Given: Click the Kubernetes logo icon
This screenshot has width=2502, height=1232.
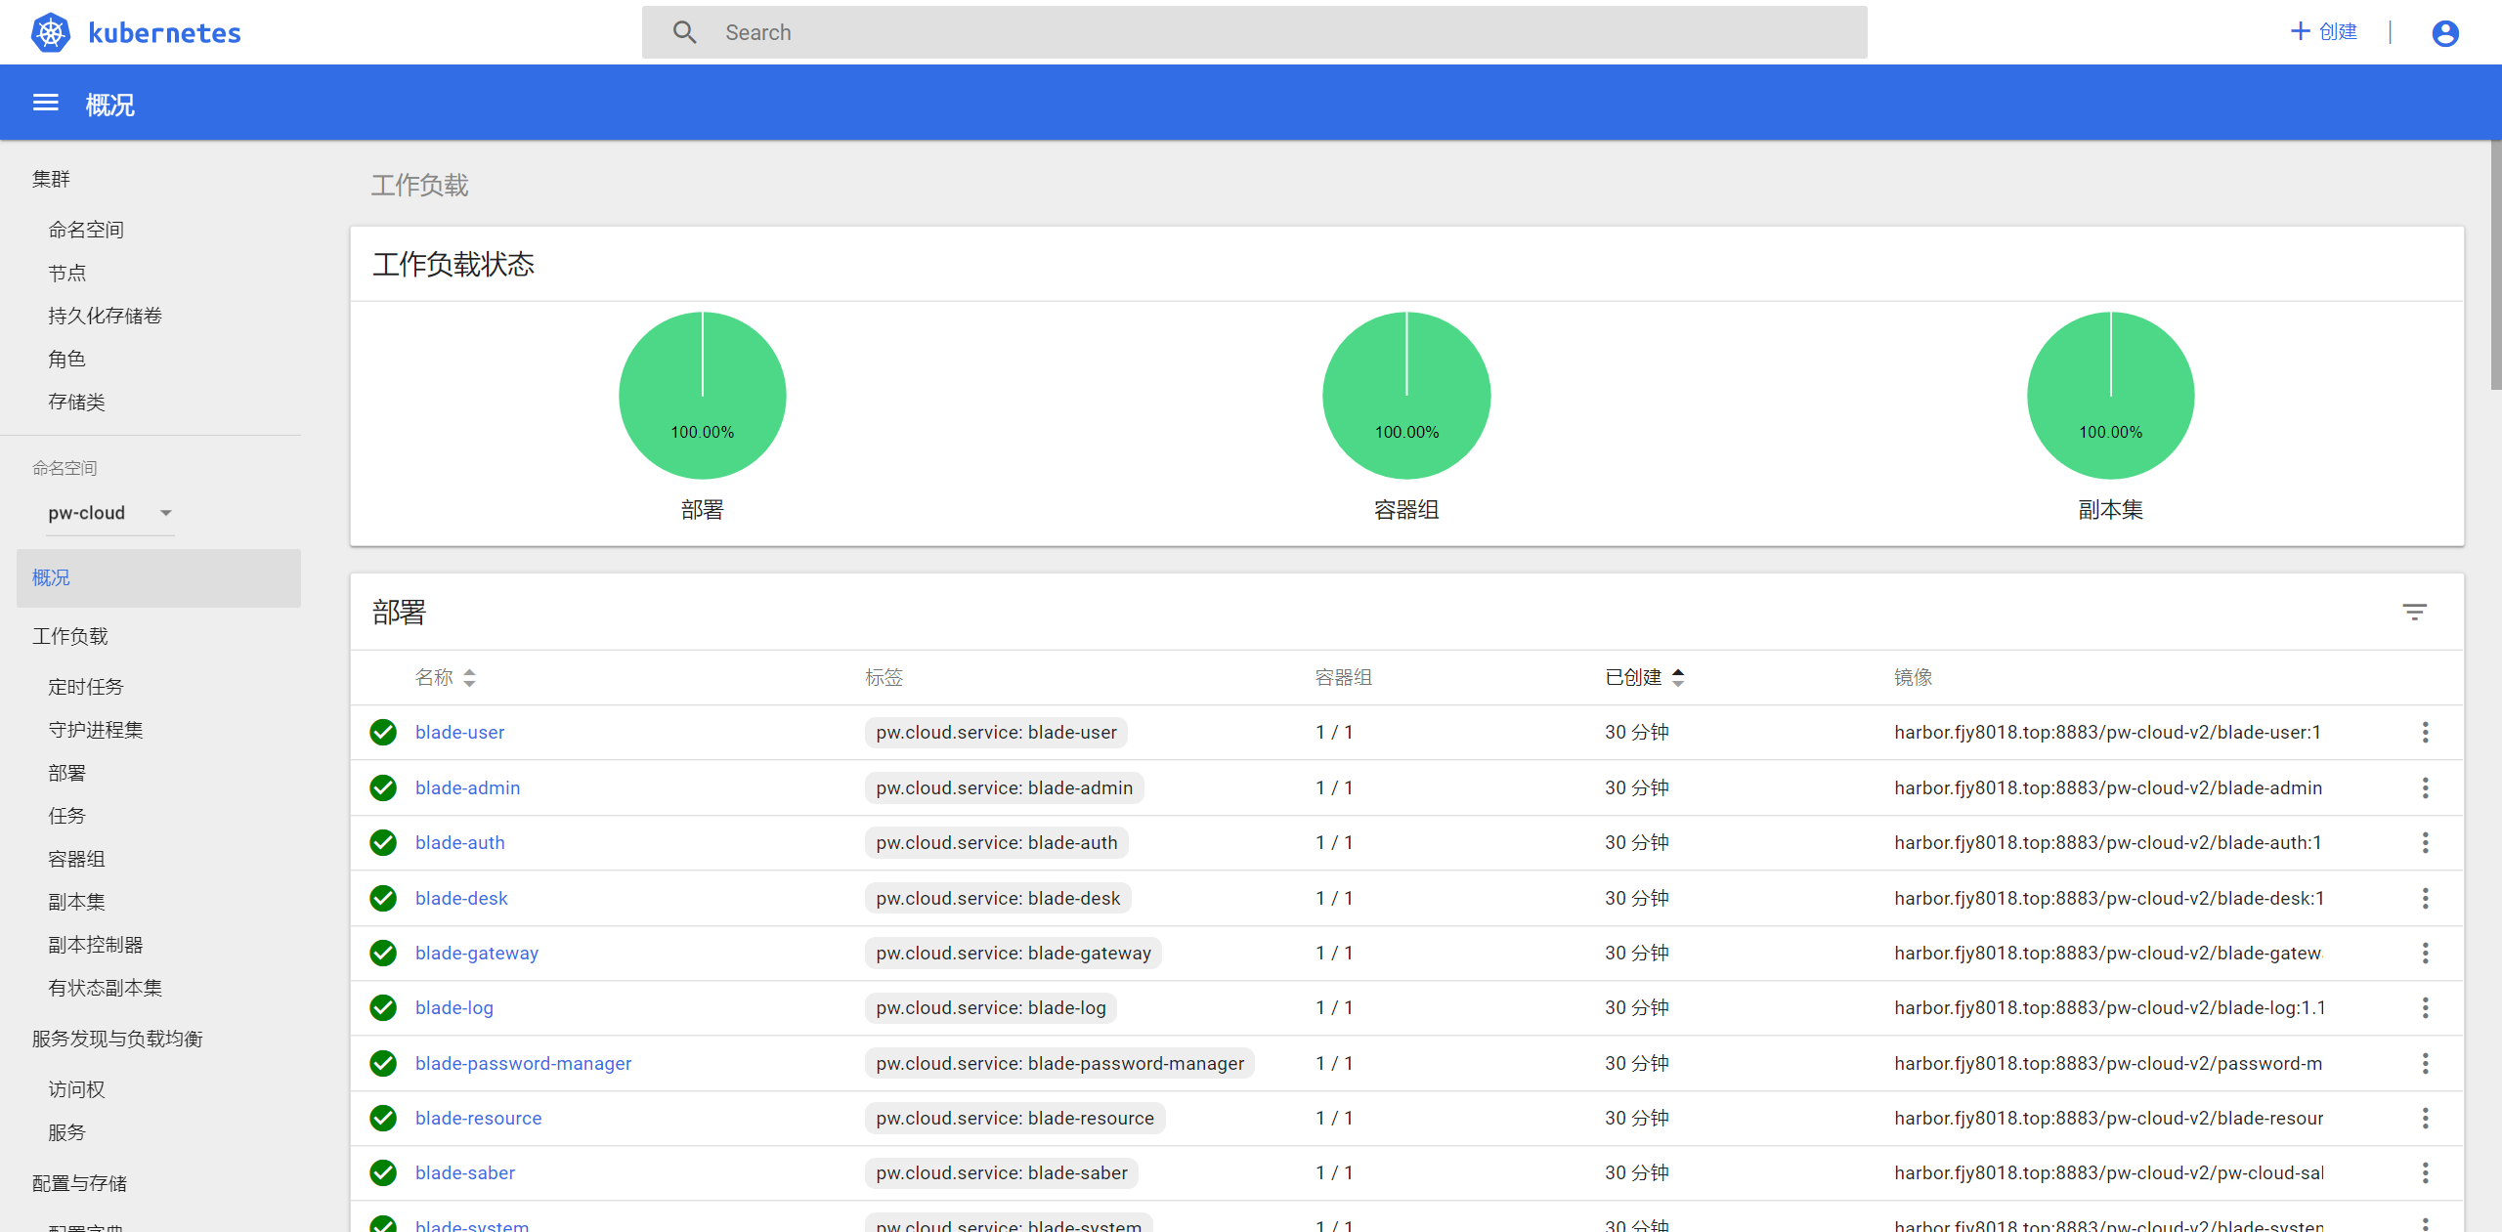Looking at the screenshot, I should (50, 32).
